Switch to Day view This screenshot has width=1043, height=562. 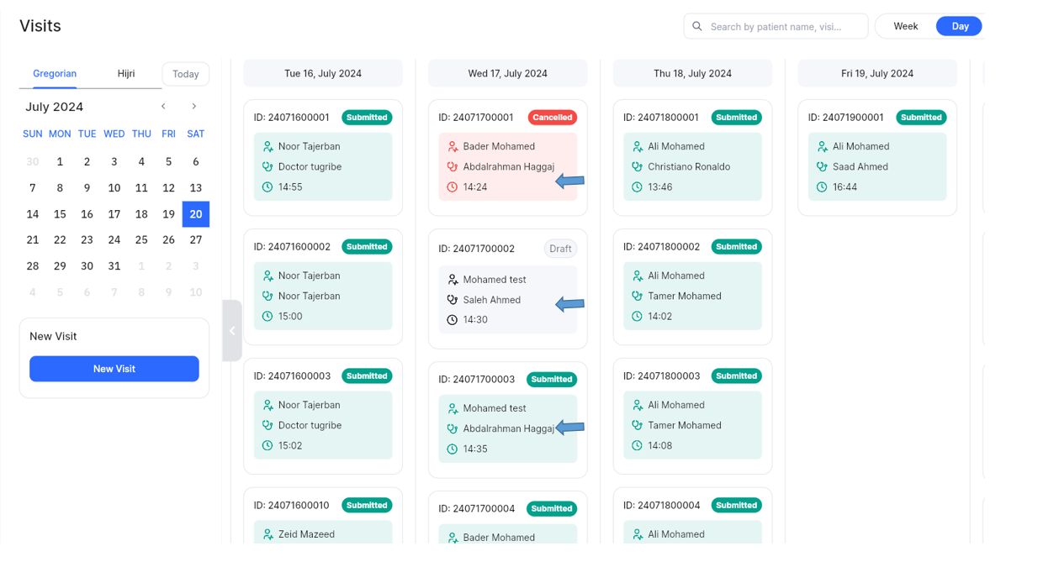[x=960, y=26]
